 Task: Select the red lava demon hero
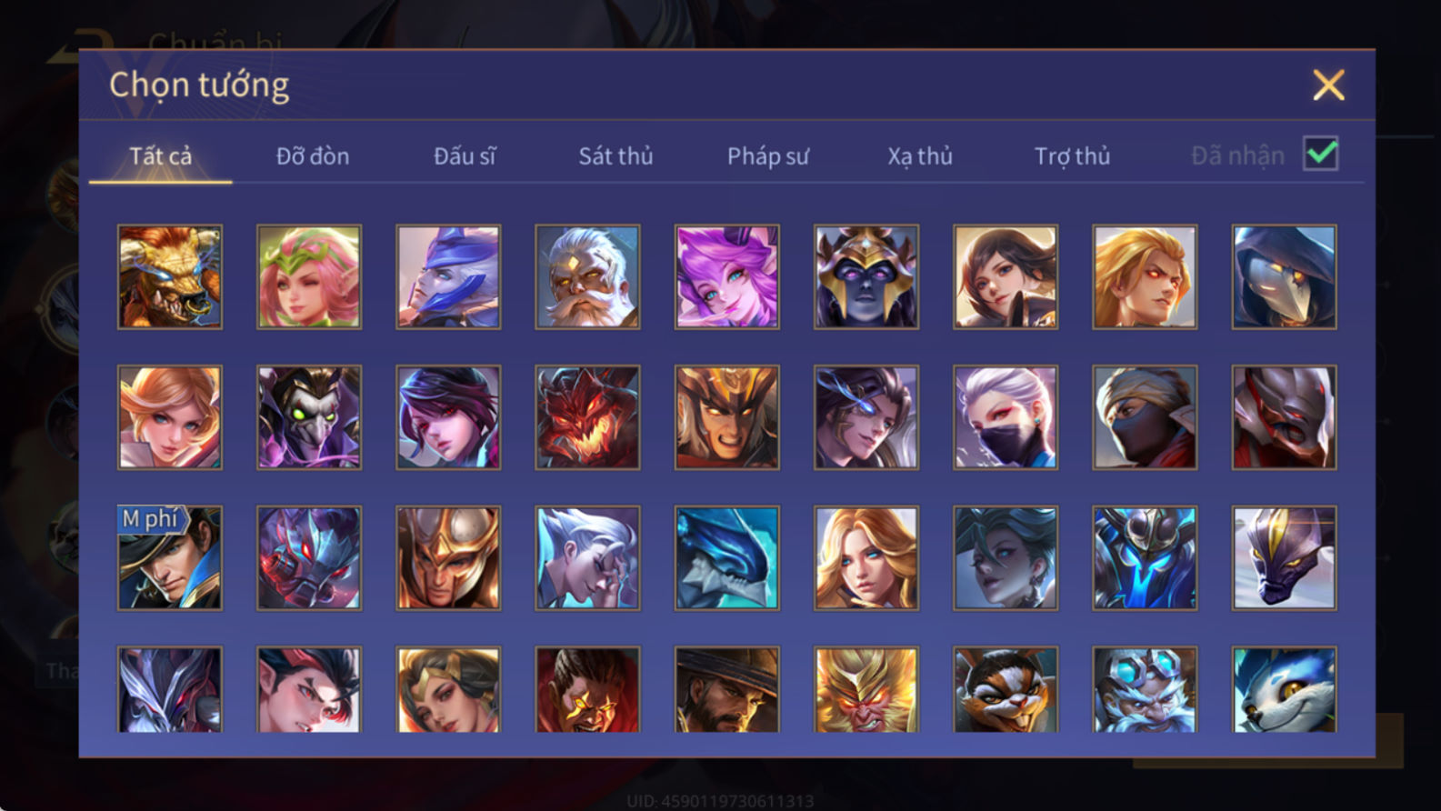point(587,417)
